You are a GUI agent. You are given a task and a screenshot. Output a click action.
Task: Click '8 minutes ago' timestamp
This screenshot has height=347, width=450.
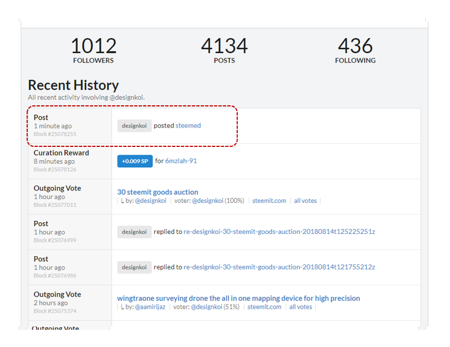54,161
